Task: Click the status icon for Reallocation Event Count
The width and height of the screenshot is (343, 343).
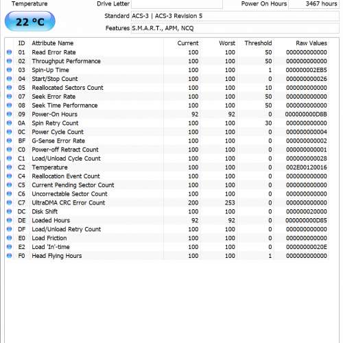Action: (x=9, y=176)
